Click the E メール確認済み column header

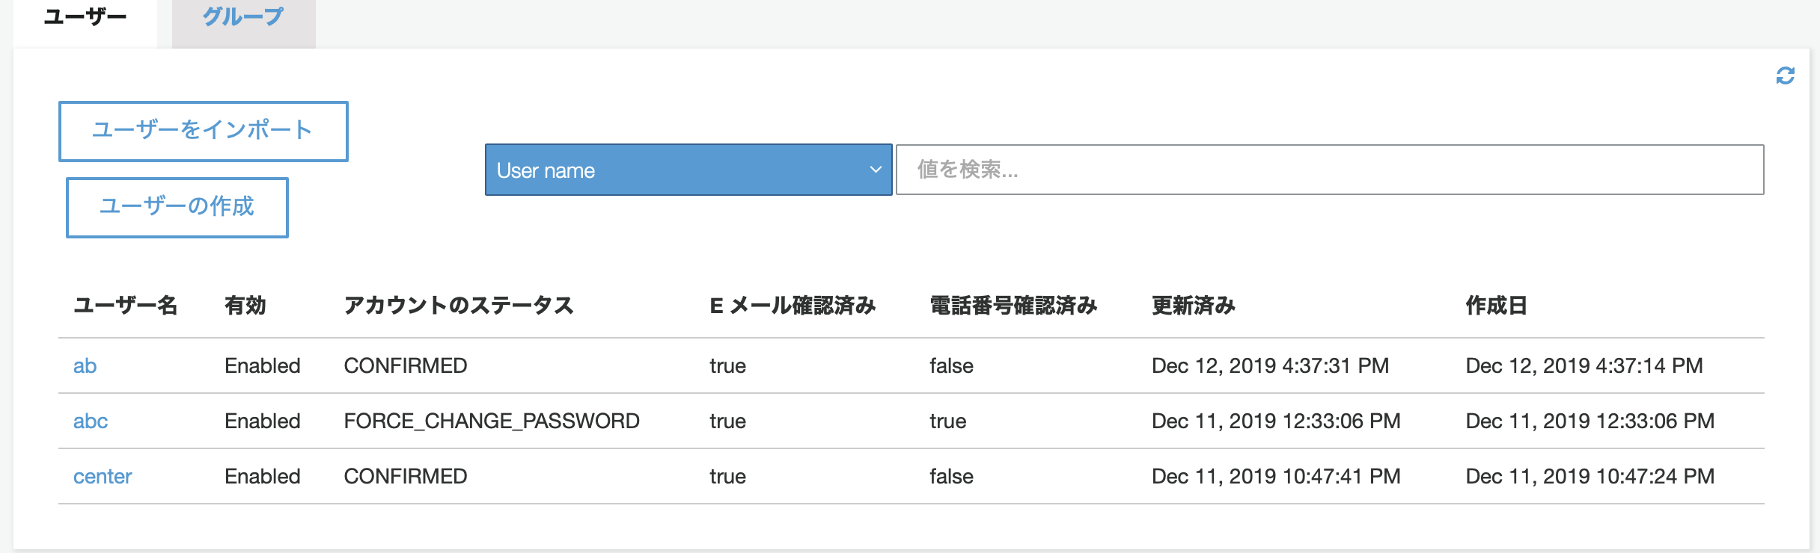point(793,305)
